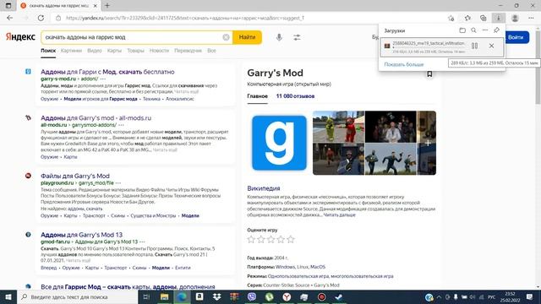Open result 'Все для Гаррис Мод – скачать карты'
Image resolution: width=541 pixels, height=304 pixels.
(128, 287)
